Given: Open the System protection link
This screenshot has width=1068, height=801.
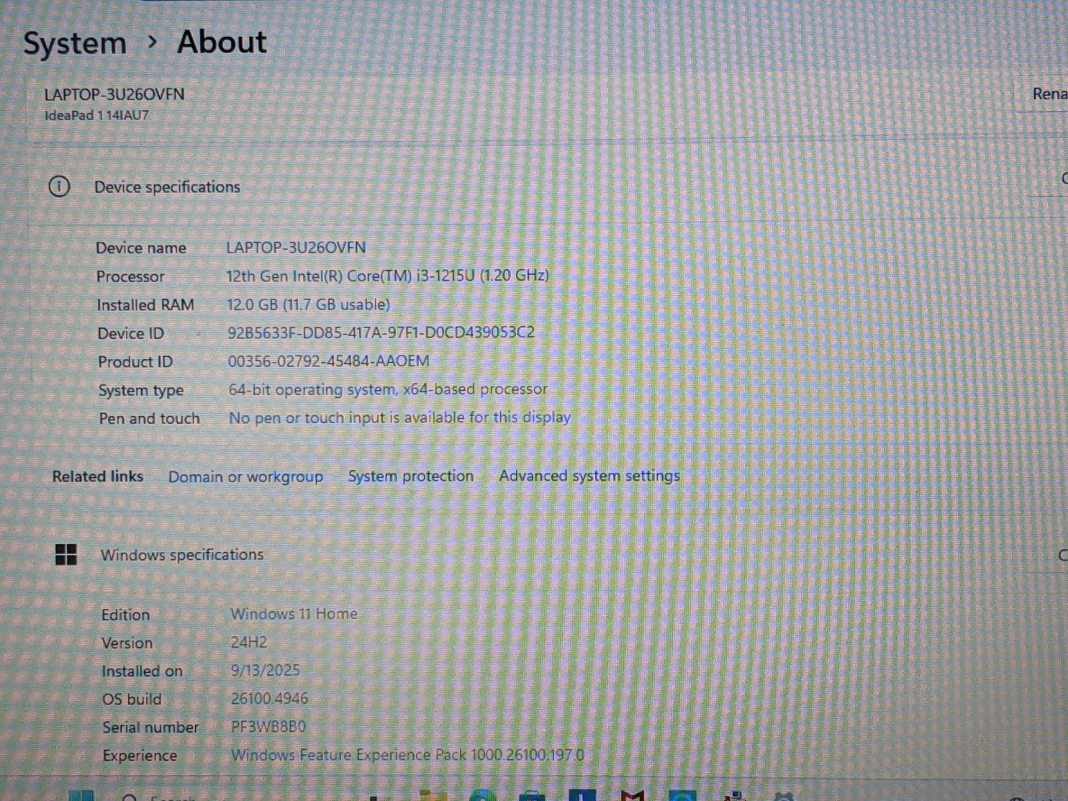Looking at the screenshot, I should tap(411, 476).
